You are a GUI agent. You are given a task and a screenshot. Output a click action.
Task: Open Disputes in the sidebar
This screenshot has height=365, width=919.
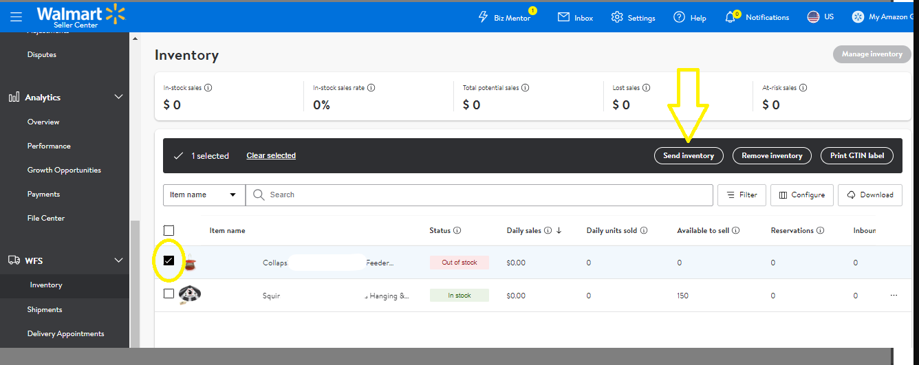pyautogui.click(x=42, y=55)
